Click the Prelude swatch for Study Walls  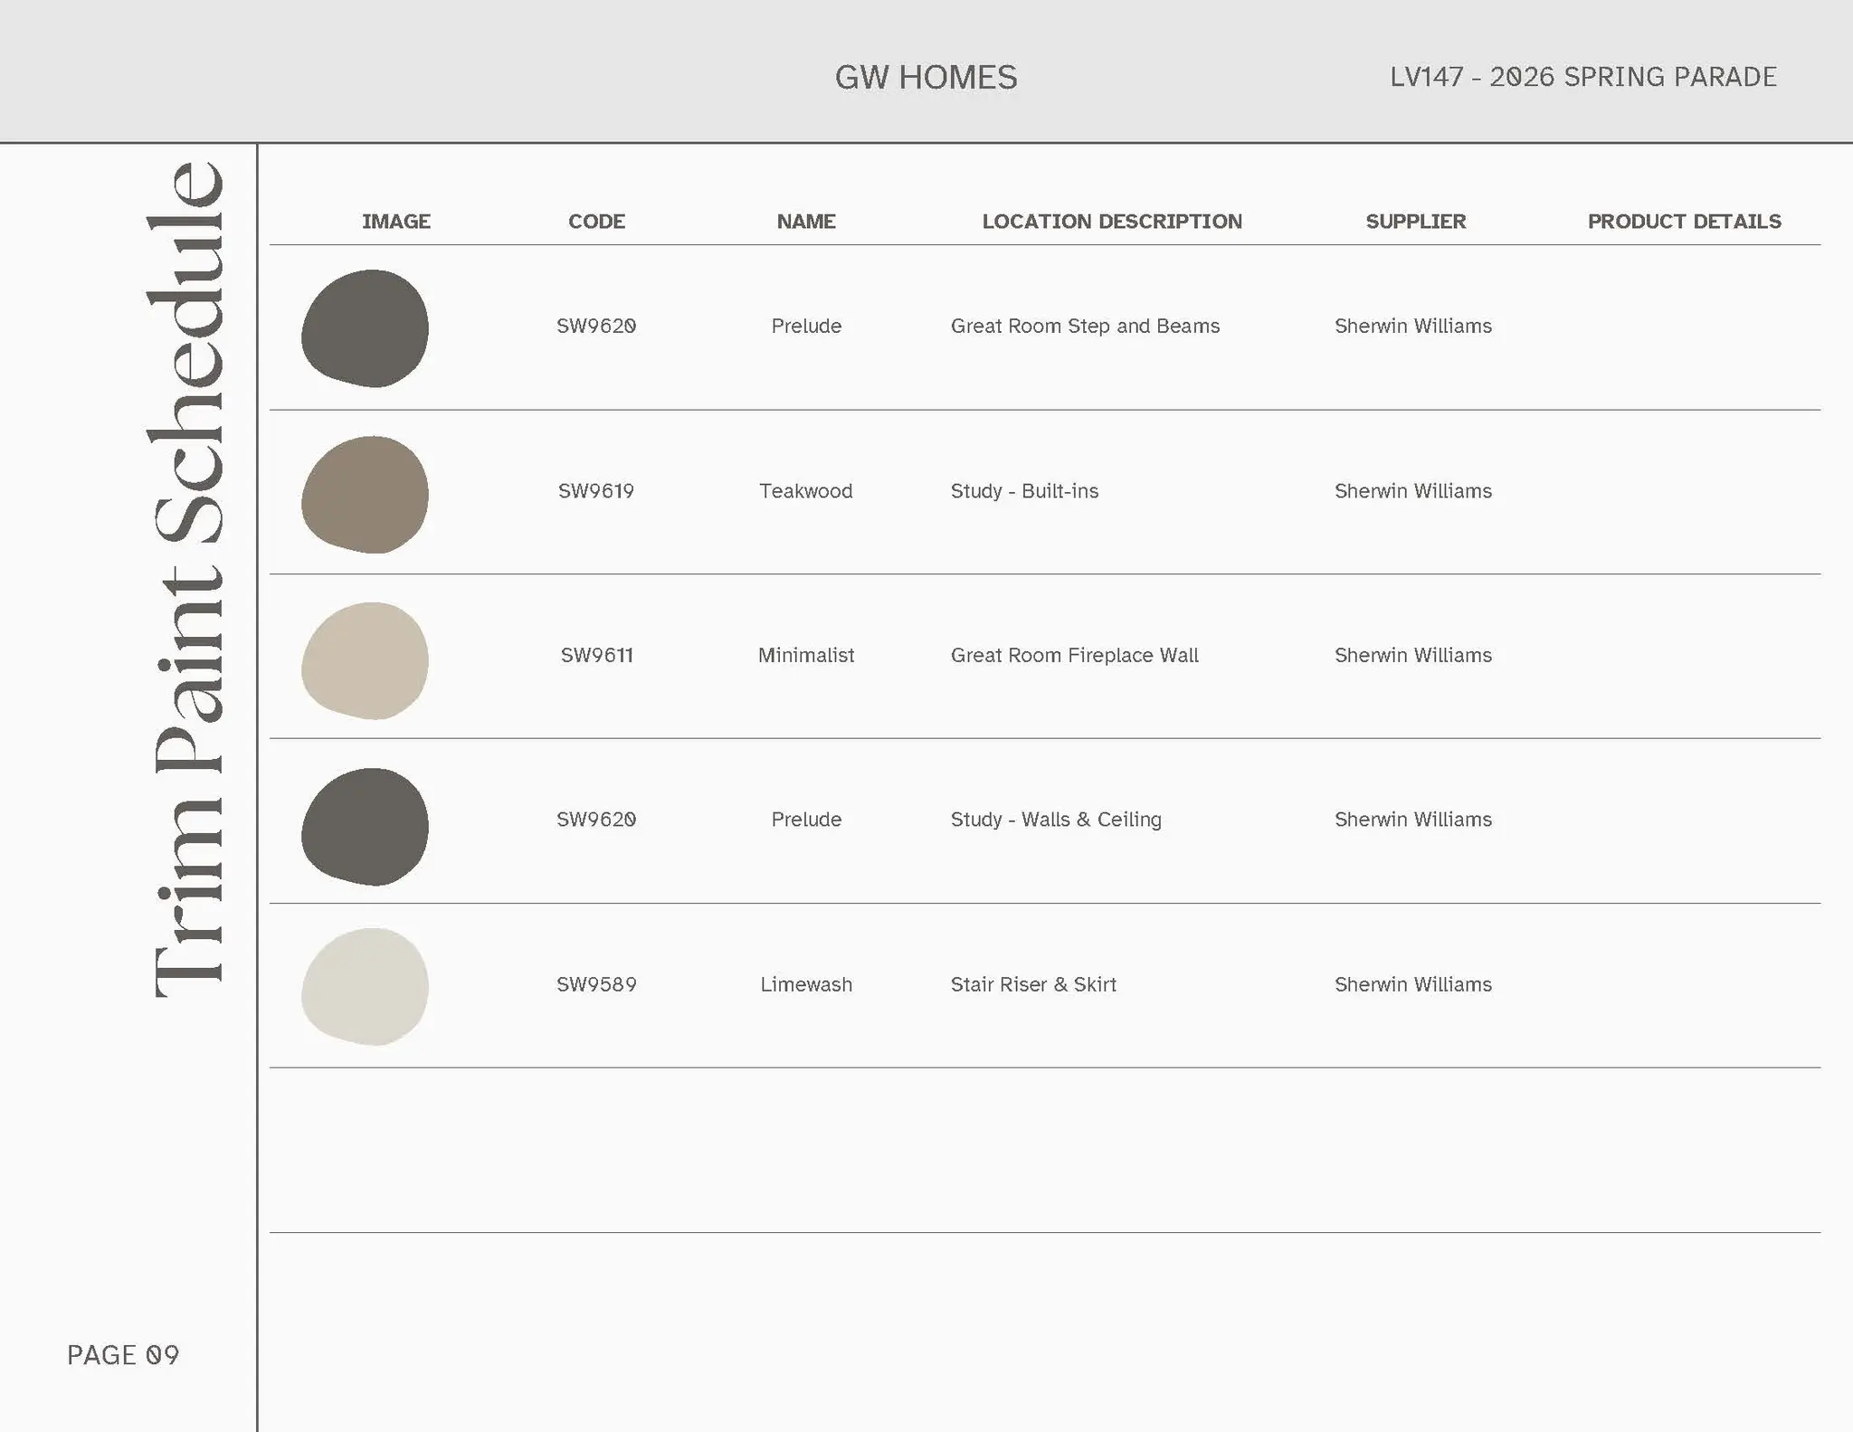pos(365,826)
